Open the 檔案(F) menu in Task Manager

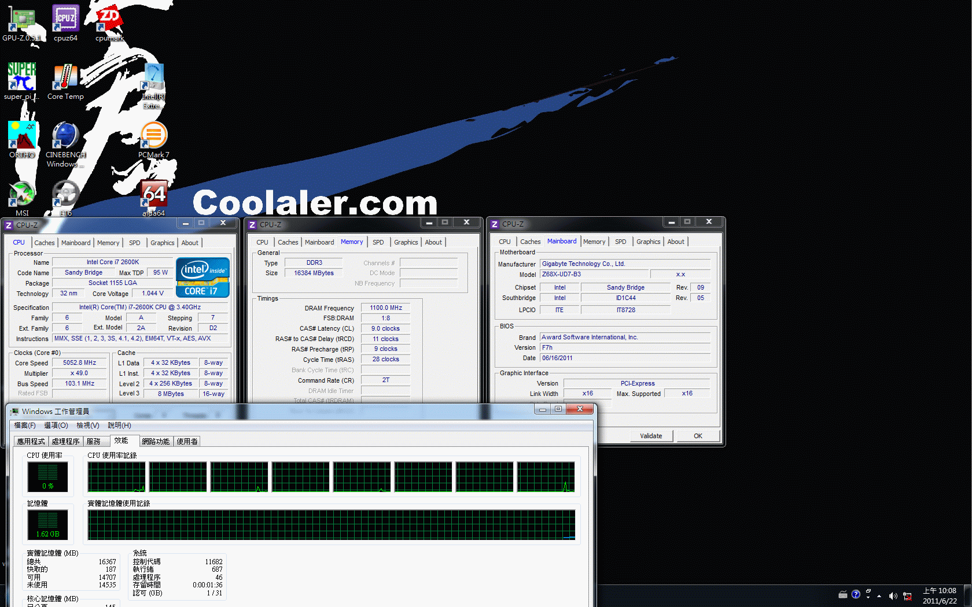click(x=25, y=425)
